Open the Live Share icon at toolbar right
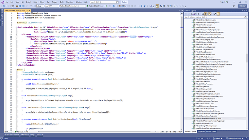 coord(234,6)
